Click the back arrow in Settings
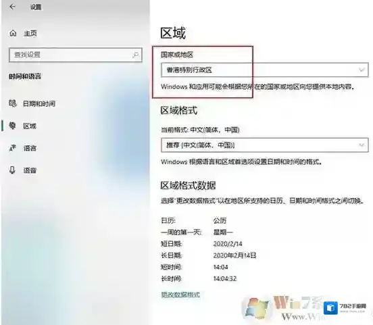The image size is (373, 325). coord(12,7)
